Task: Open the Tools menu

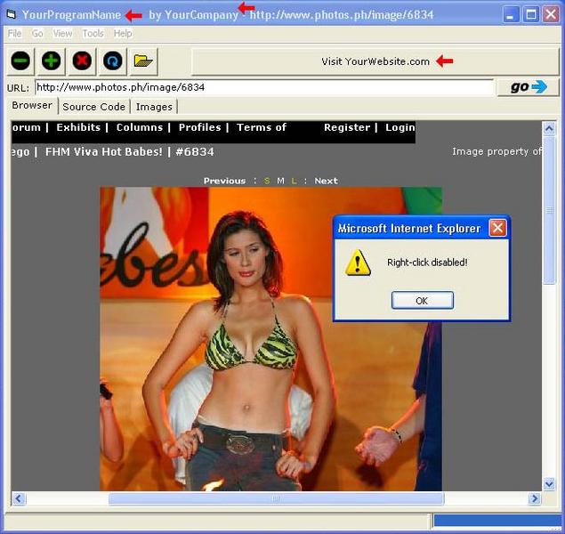Action: (93, 33)
